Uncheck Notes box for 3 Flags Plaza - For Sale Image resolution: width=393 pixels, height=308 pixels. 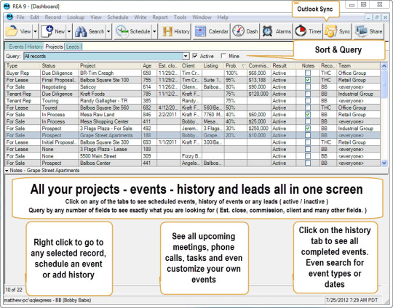pyautogui.click(x=308, y=129)
